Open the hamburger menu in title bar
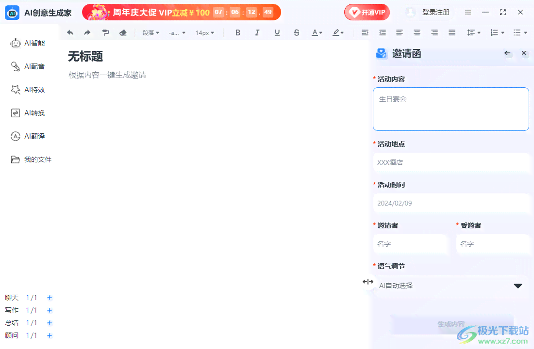534x349 pixels. (468, 12)
